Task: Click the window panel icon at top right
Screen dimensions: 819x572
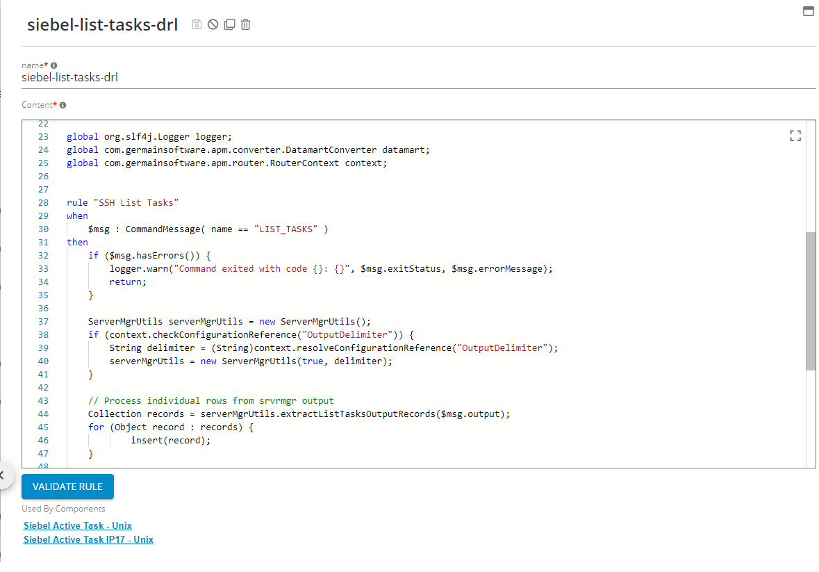Action: tap(808, 10)
